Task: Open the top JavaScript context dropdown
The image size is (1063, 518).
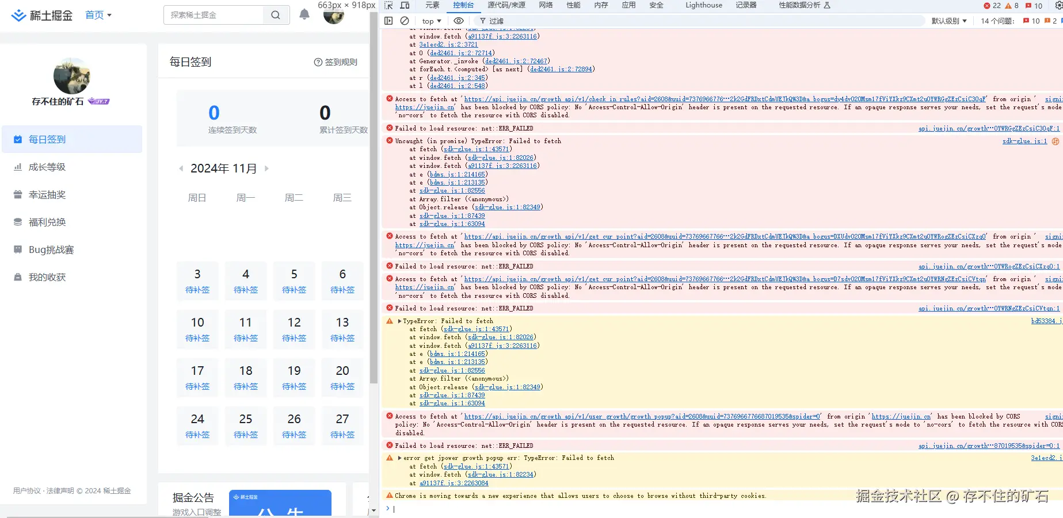Action: point(431,21)
